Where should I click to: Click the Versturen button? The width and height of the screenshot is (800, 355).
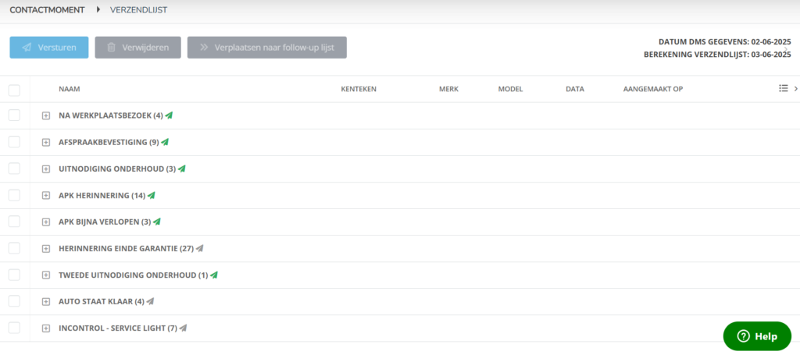[49, 48]
